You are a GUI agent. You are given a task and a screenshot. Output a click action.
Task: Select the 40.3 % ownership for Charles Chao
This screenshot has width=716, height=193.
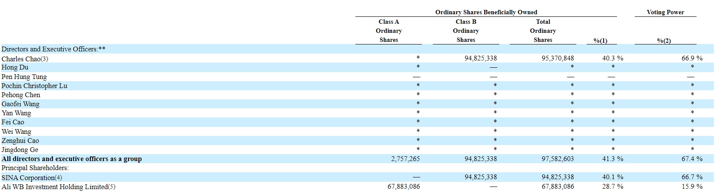[x=613, y=58]
